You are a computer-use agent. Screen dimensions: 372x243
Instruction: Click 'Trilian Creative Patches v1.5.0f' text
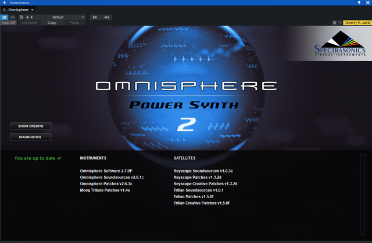pyautogui.click(x=202, y=203)
